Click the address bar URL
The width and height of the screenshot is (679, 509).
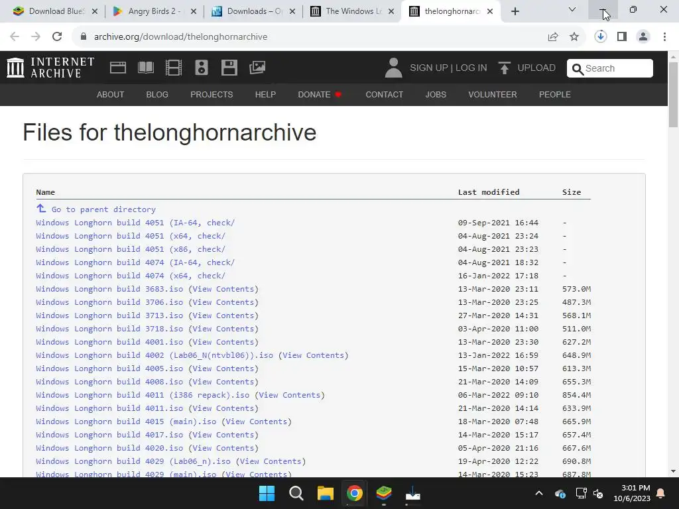[180, 37]
